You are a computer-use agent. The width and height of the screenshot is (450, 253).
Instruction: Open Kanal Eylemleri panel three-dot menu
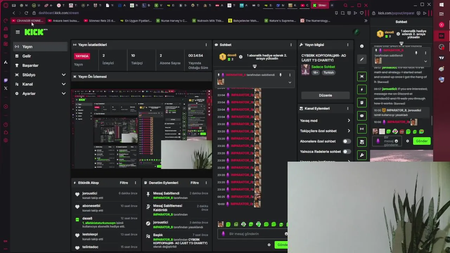348,109
